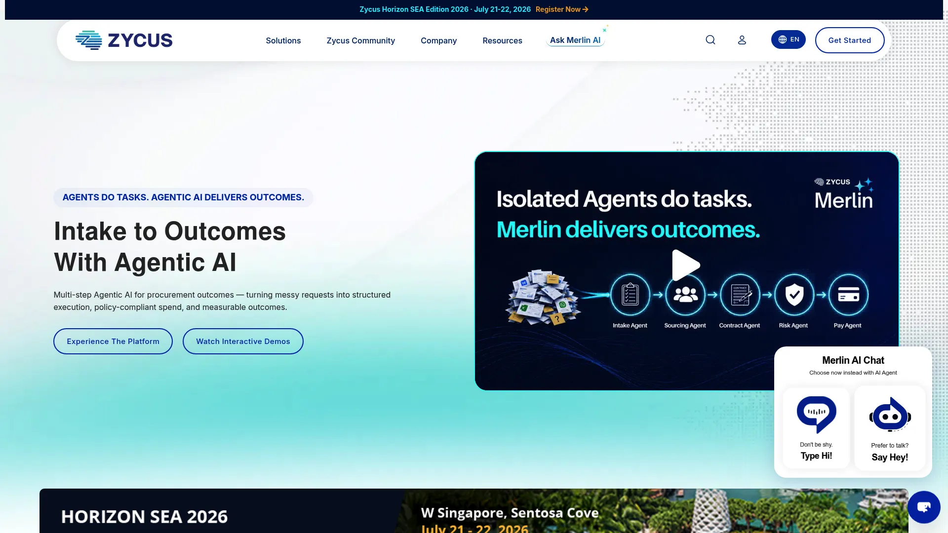Click the Intake Agent clipboard icon
Image resolution: width=948 pixels, height=533 pixels.
coord(630,295)
